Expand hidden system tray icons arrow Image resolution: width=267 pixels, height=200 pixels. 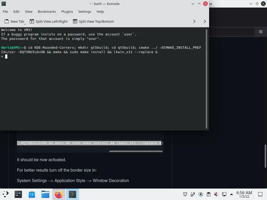[x=232, y=194]
